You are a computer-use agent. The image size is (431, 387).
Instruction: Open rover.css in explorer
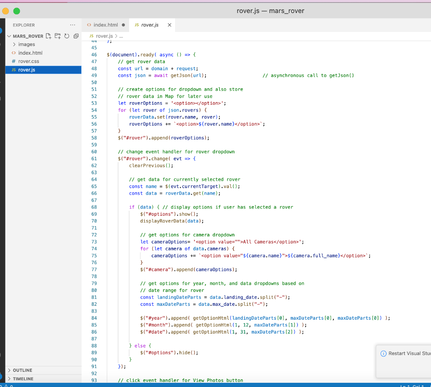coord(29,61)
